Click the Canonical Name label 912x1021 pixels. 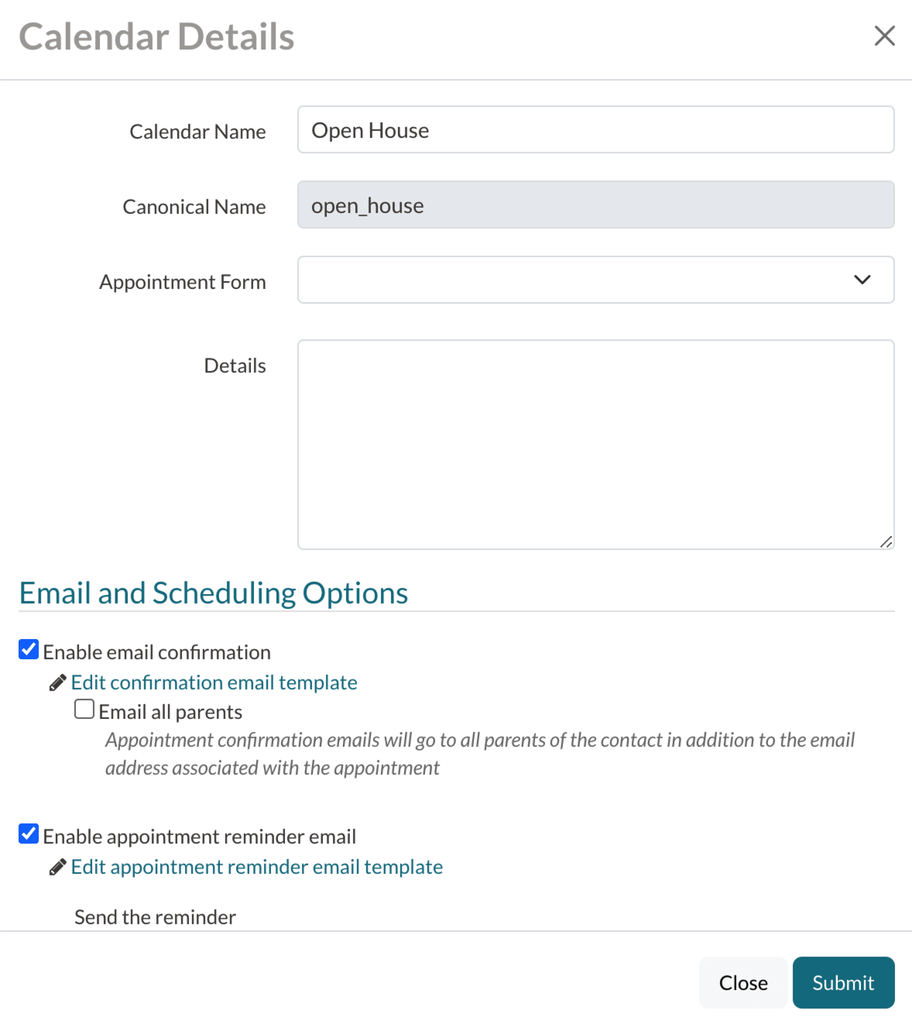tap(194, 206)
